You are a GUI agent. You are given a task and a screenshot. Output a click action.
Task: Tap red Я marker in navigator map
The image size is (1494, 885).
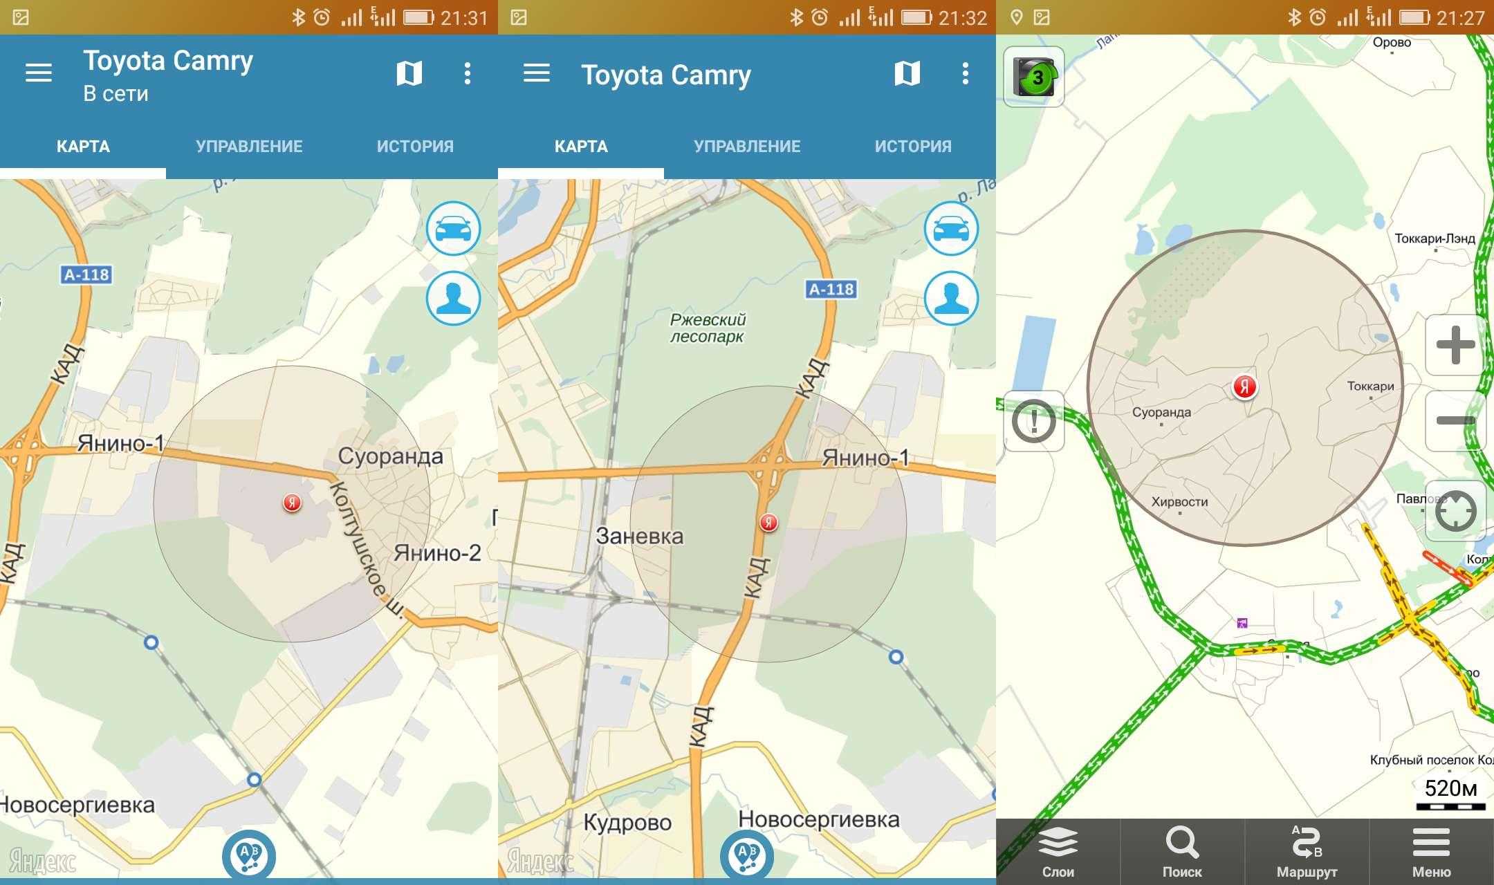pyautogui.click(x=1244, y=386)
